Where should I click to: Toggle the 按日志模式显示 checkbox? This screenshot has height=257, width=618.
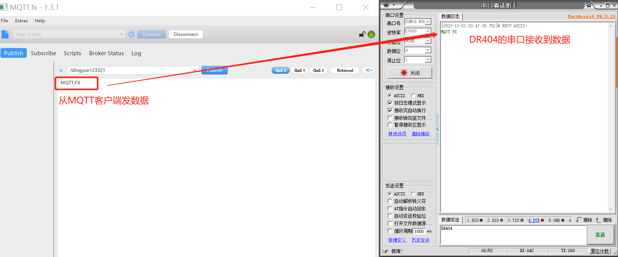click(390, 103)
